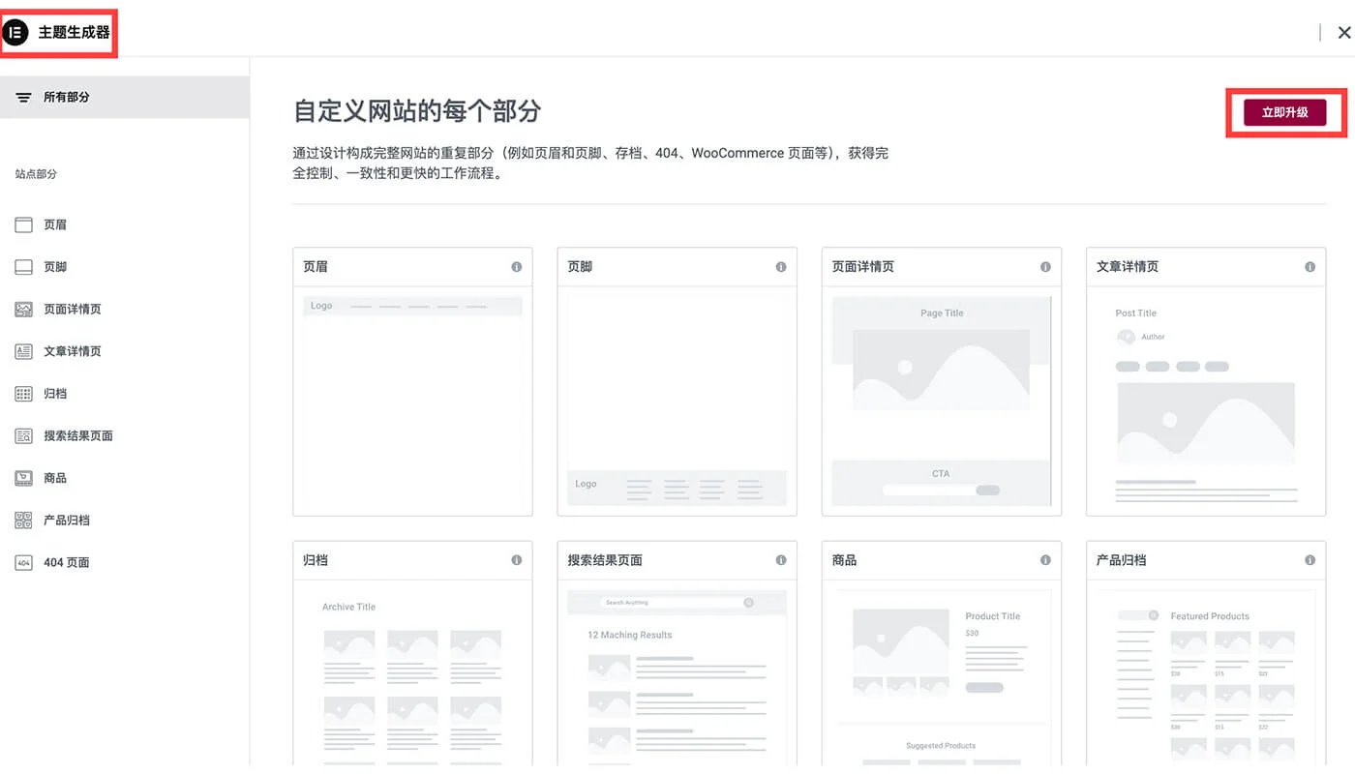
Task: Show info for the 页脚 card
Action: click(x=780, y=266)
